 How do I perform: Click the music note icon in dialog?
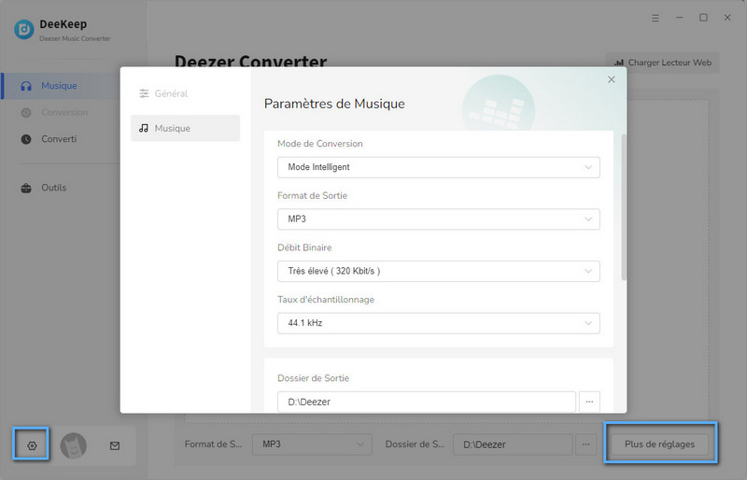pos(144,128)
